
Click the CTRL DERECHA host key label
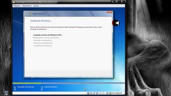click(117, 93)
